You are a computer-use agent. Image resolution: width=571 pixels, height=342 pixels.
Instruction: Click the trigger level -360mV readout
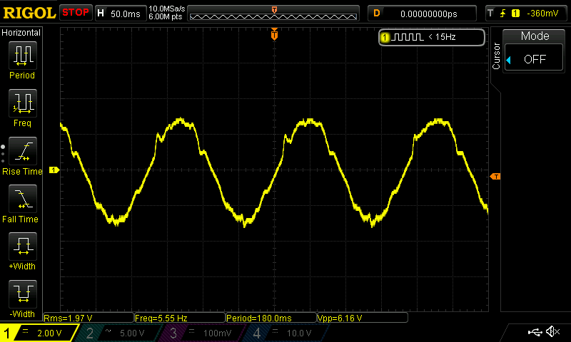tap(542, 14)
